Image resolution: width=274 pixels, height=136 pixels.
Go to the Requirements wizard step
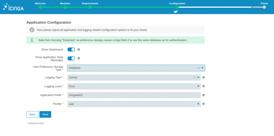(90, 7)
